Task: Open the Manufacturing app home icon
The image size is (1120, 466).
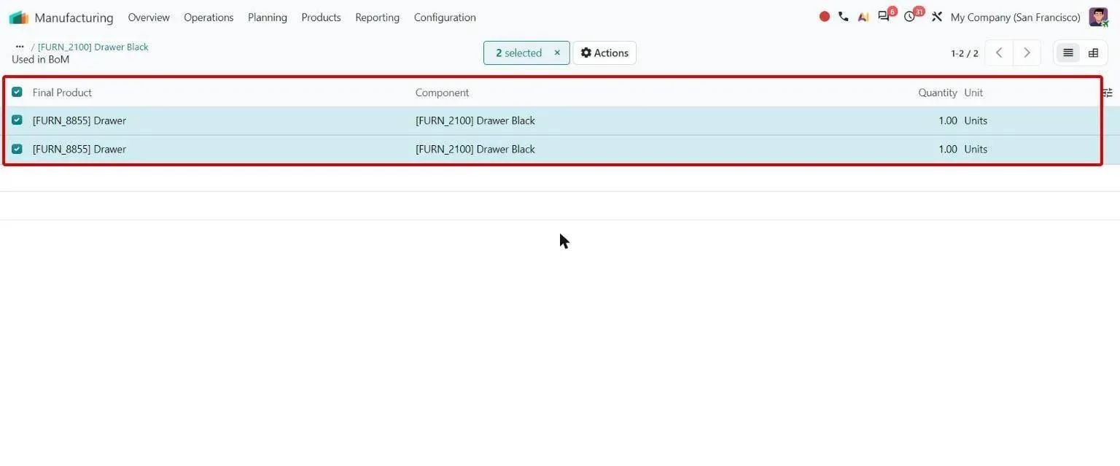Action: tap(18, 18)
